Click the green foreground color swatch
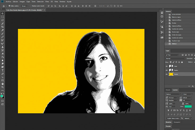Screen dimensions: 195x130 tap(2, 96)
